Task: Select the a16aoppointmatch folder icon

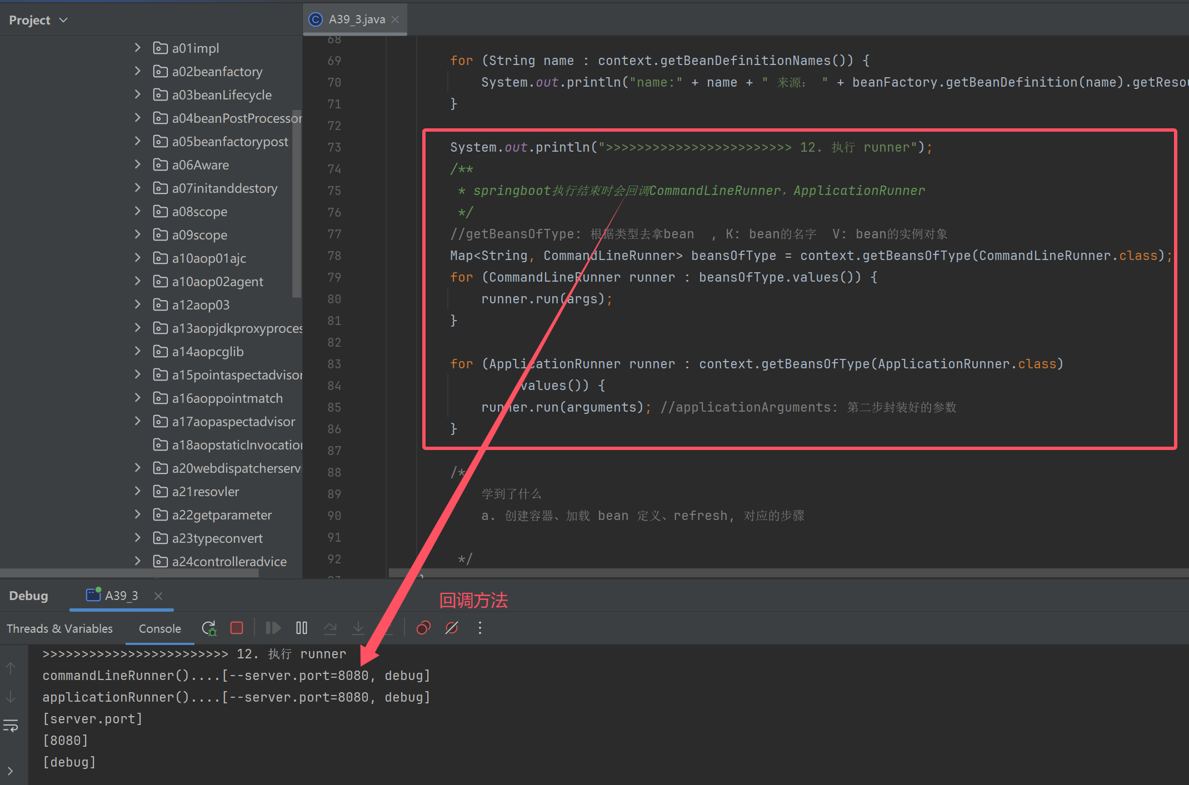Action: (x=161, y=398)
